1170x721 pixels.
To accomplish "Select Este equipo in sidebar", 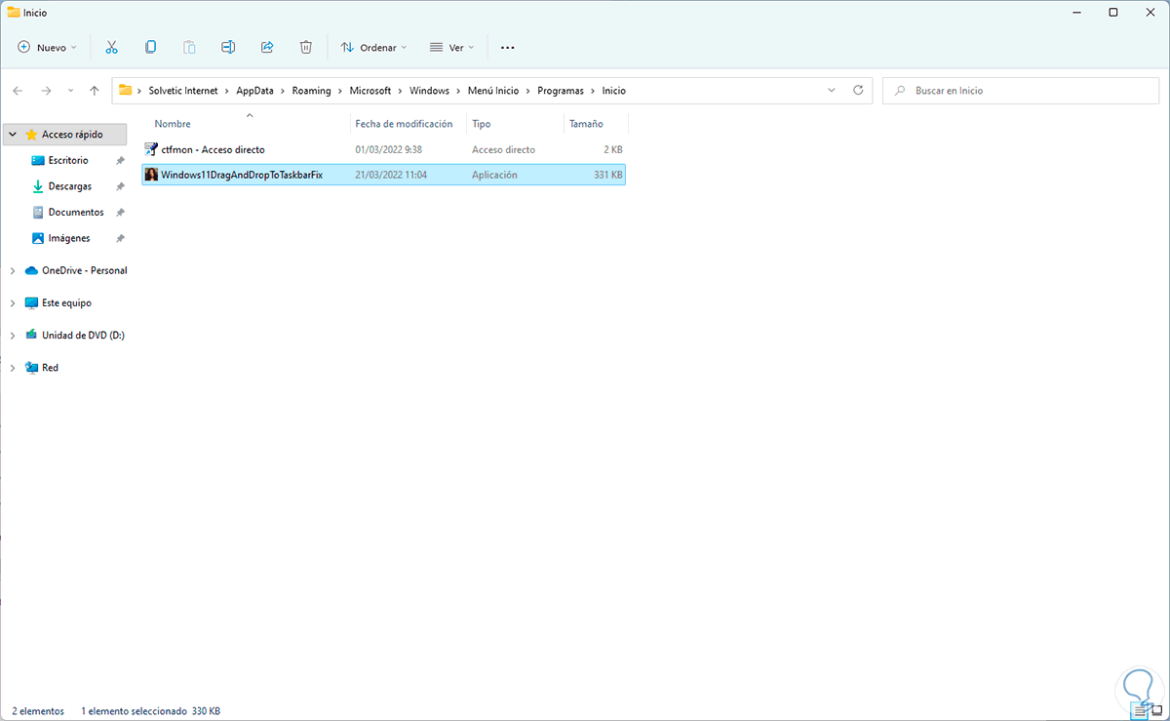I will (x=66, y=302).
